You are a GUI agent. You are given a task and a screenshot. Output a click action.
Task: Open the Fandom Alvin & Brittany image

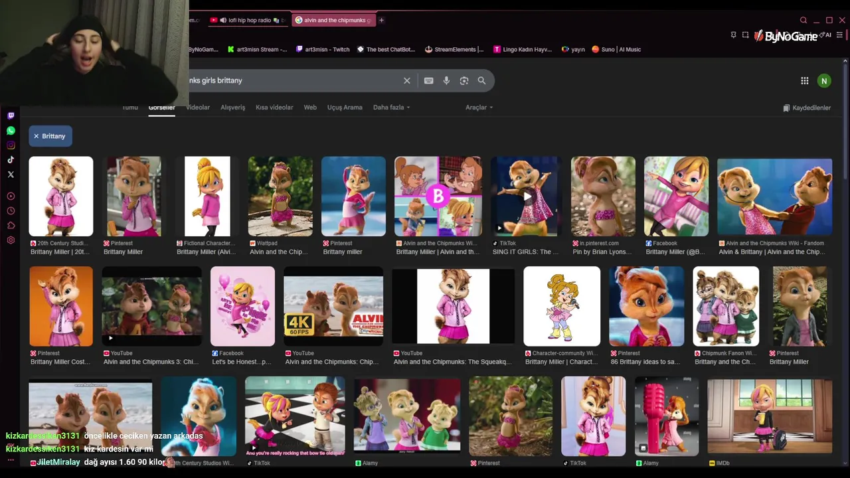pyautogui.click(x=774, y=197)
